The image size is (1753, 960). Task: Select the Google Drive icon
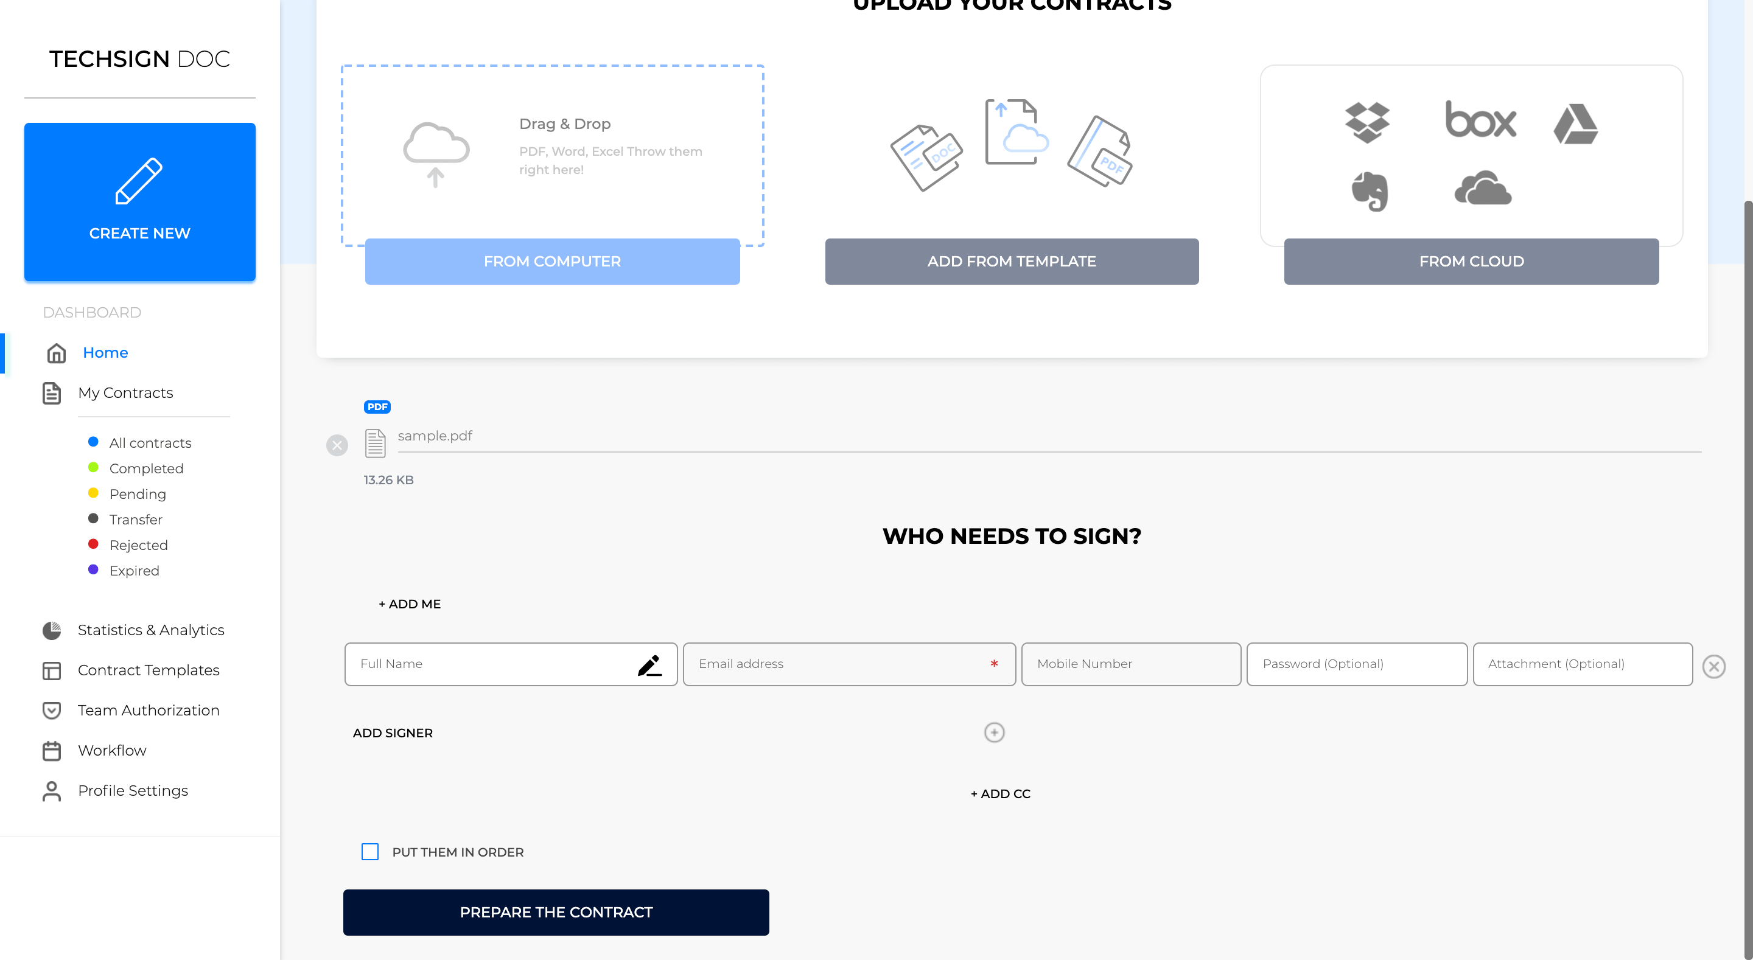point(1575,124)
